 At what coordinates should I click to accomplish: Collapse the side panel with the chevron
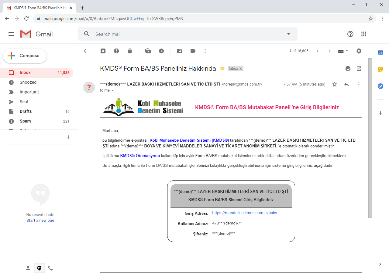[x=380, y=264]
